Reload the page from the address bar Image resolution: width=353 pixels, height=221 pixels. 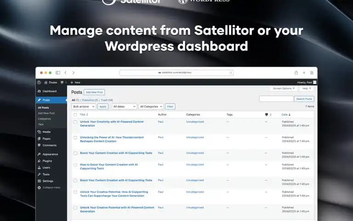tap(231, 73)
